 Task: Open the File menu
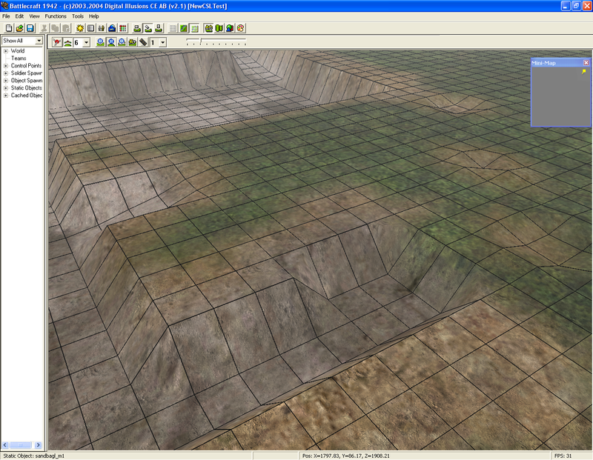click(6, 16)
